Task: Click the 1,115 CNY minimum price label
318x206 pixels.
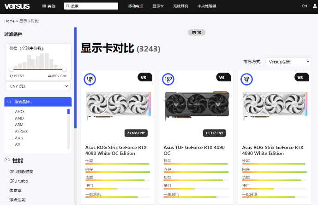Action: tap(17, 76)
